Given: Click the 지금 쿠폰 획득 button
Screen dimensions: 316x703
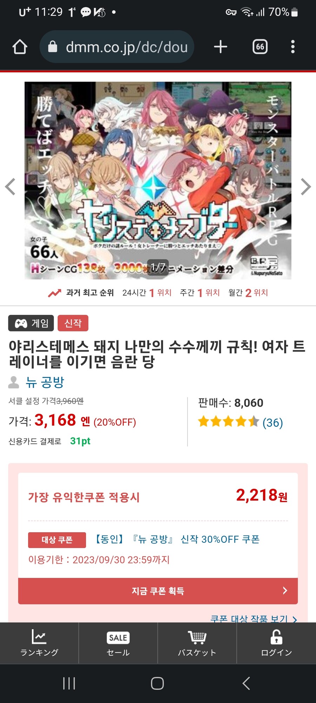Looking at the screenshot, I should pyautogui.click(x=158, y=591).
